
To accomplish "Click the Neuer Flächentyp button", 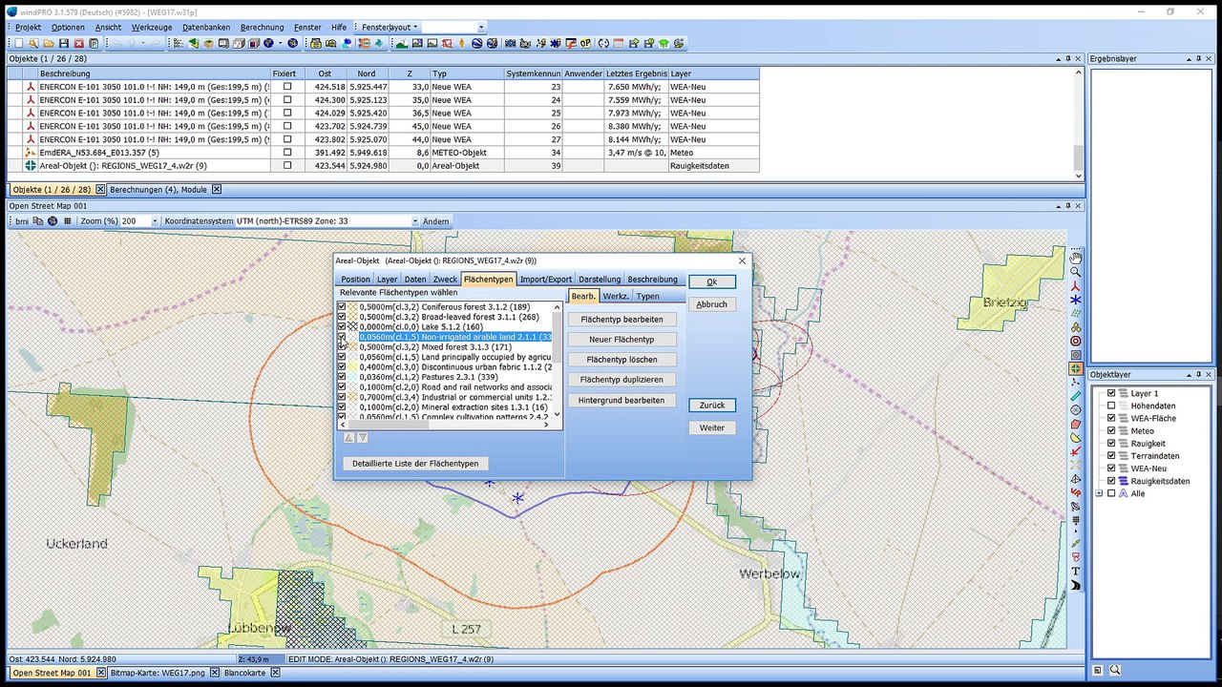I will coord(622,340).
